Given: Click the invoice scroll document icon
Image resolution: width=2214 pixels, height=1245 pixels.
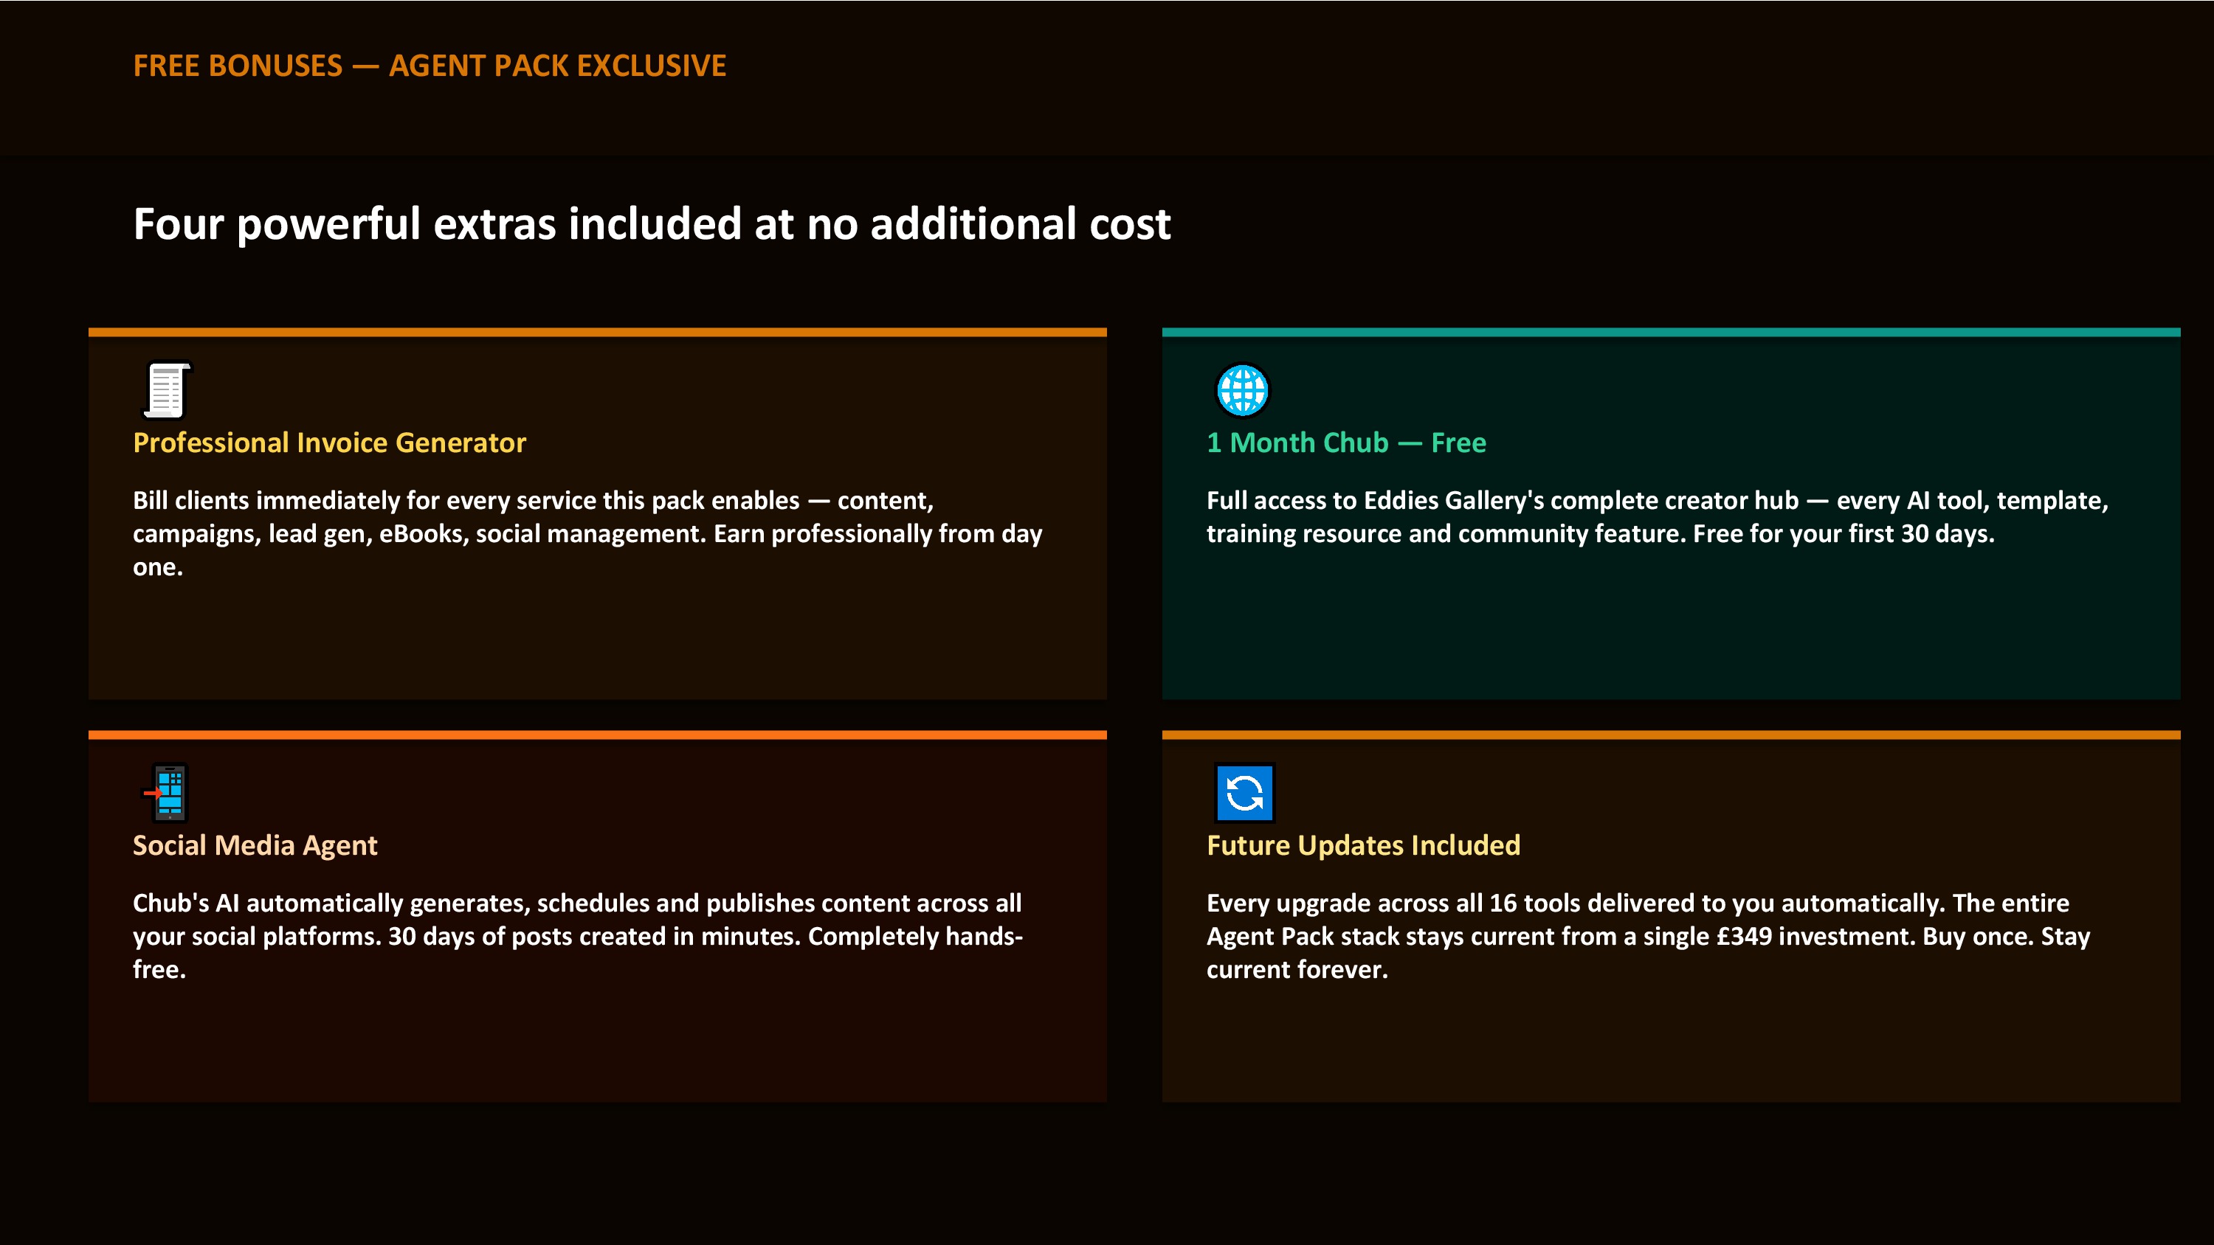Looking at the screenshot, I should (x=167, y=390).
